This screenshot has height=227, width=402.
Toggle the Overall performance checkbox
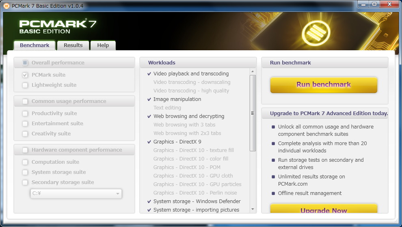point(25,63)
